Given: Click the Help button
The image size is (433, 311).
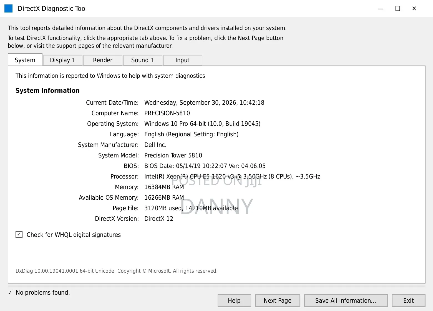Looking at the screenshot, I should click(x=234, y=300).
